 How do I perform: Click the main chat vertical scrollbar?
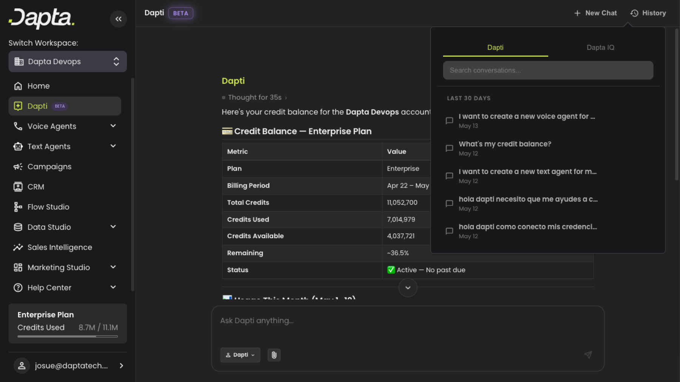(677, 104)
